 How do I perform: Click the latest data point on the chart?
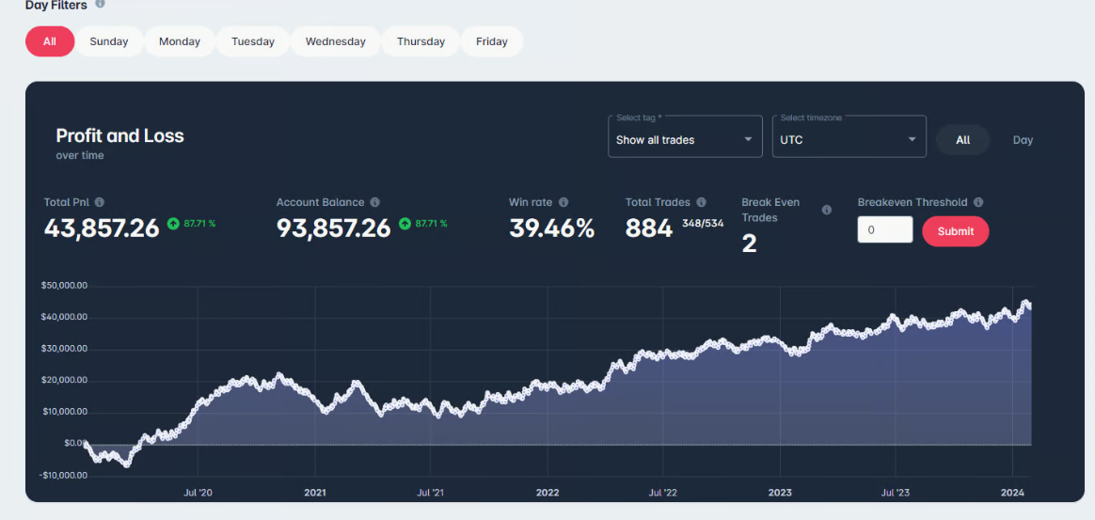click(1031, 307)
